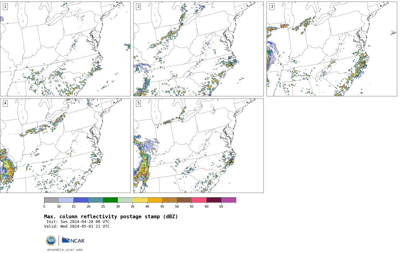
Task: Click the member label box numbered 1
Action: [x=5, y=7]
